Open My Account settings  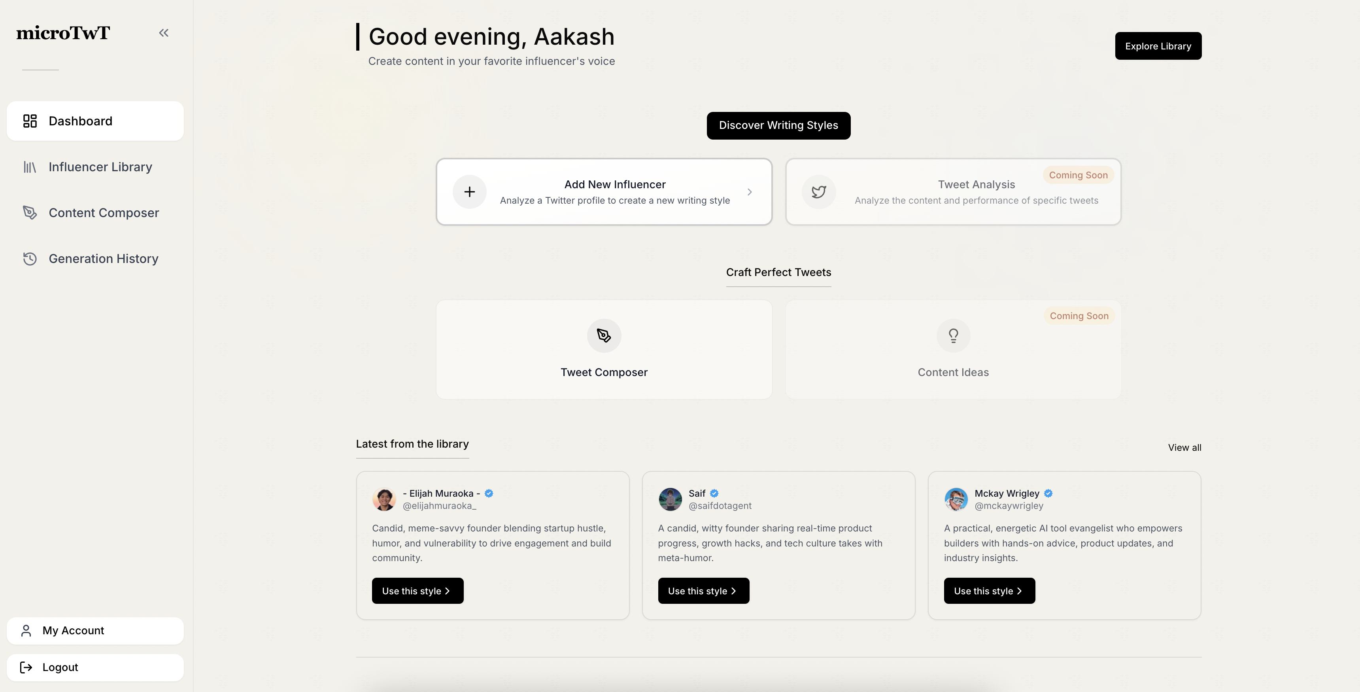(x=95, y=631)
